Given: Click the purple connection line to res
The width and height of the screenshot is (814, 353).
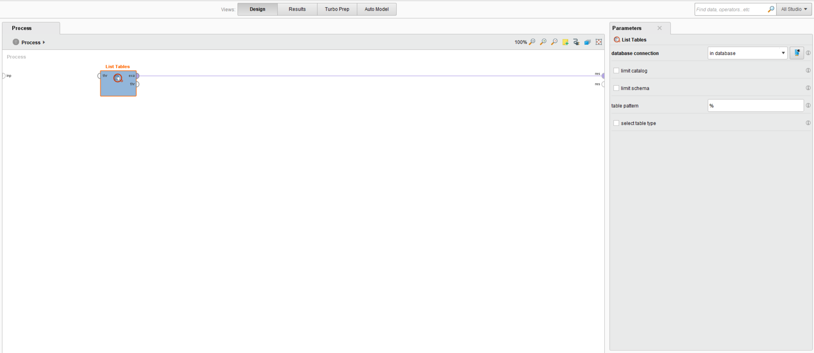Looking at the screenshot, I should point(370,76).
